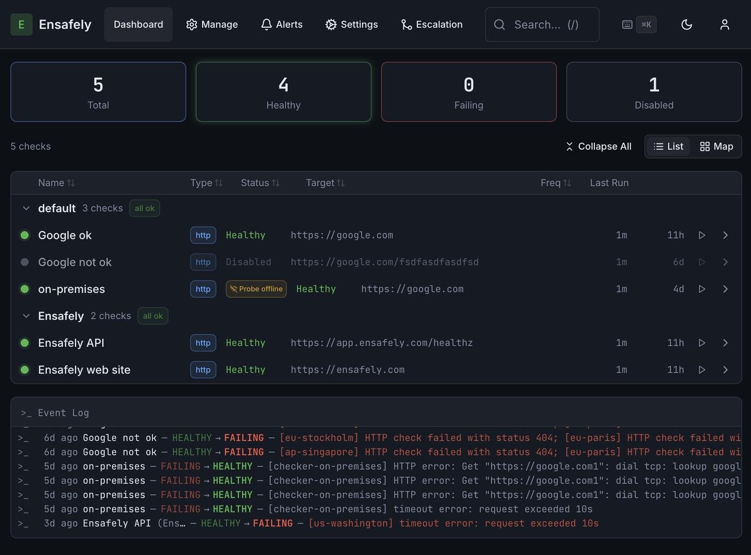Go to Escalation page
The image size is (751, 555).
[x=432, y=25]
